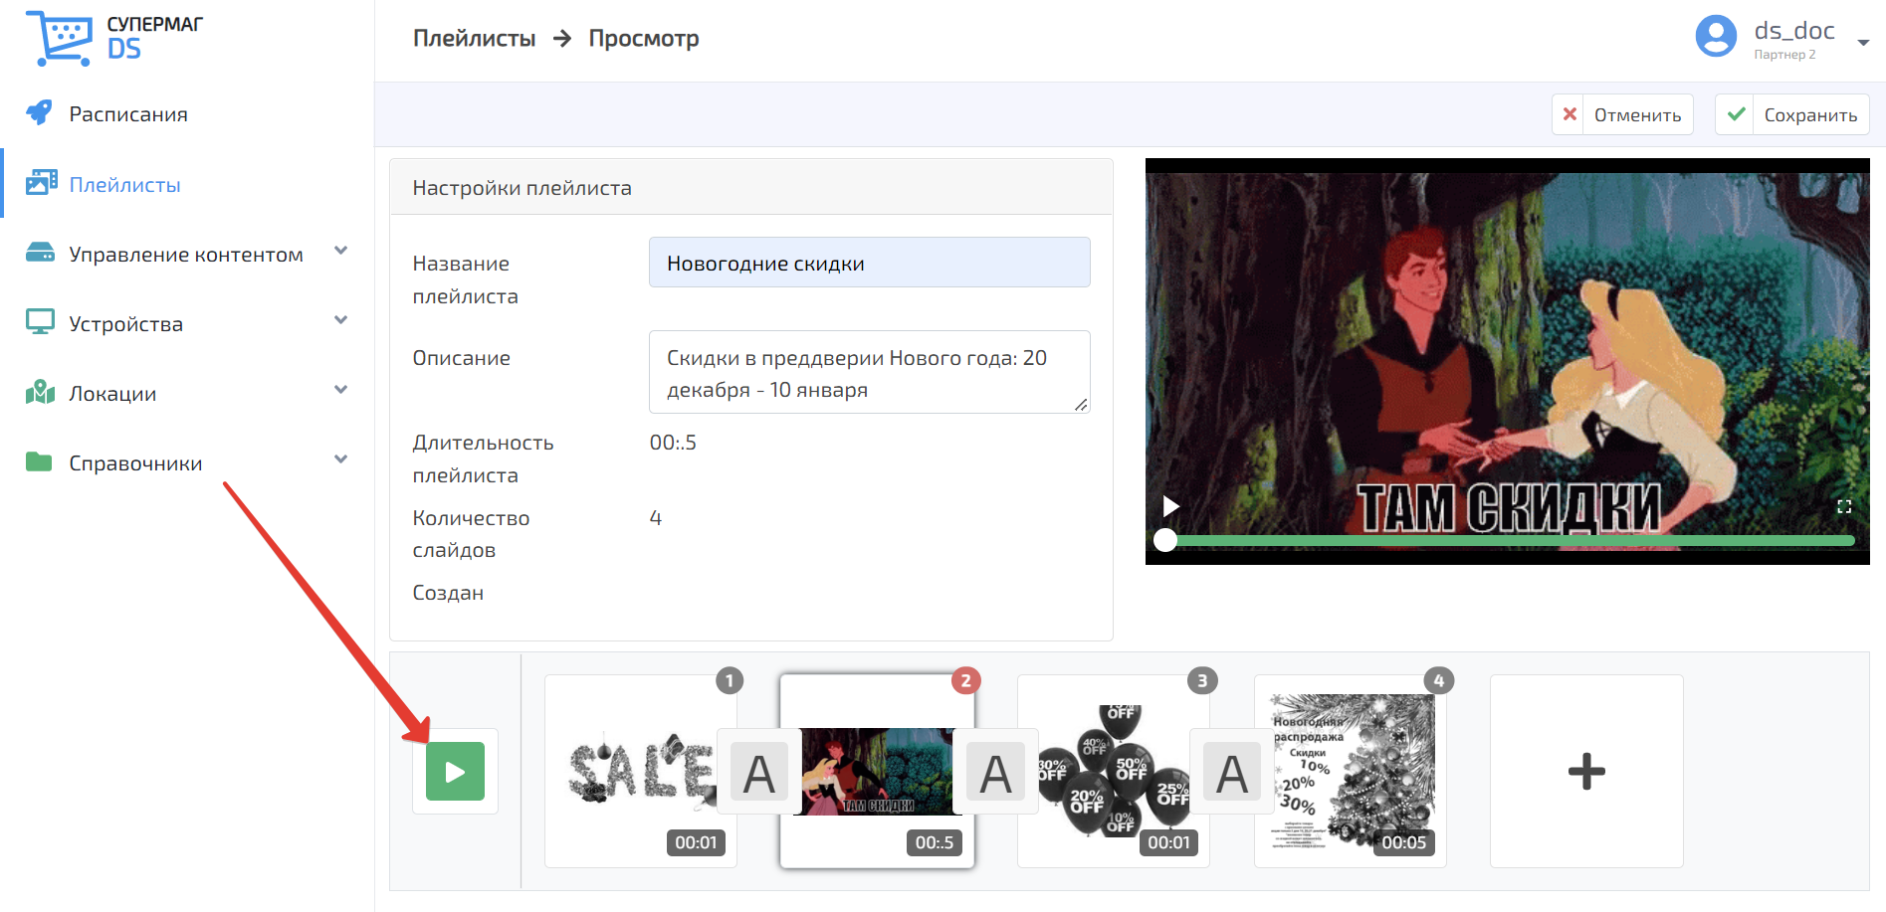1886x912 pixels.
Task: Click the breadcrumb arrow icon
Action: 562,39
